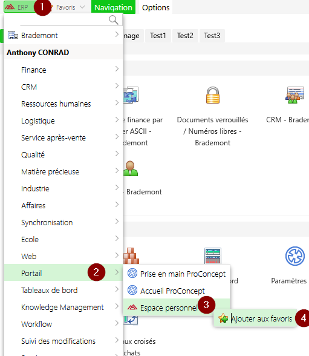
Task: Click the Paramètres label
Action: (x=289, y=281)
